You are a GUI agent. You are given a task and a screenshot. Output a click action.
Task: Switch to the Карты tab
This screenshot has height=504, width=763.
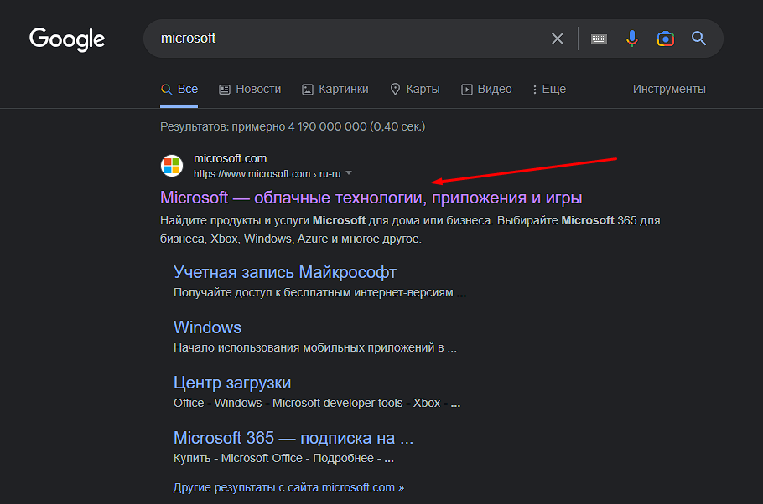tap(415, 89)
